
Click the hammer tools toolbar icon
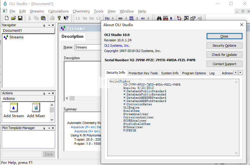186,18
